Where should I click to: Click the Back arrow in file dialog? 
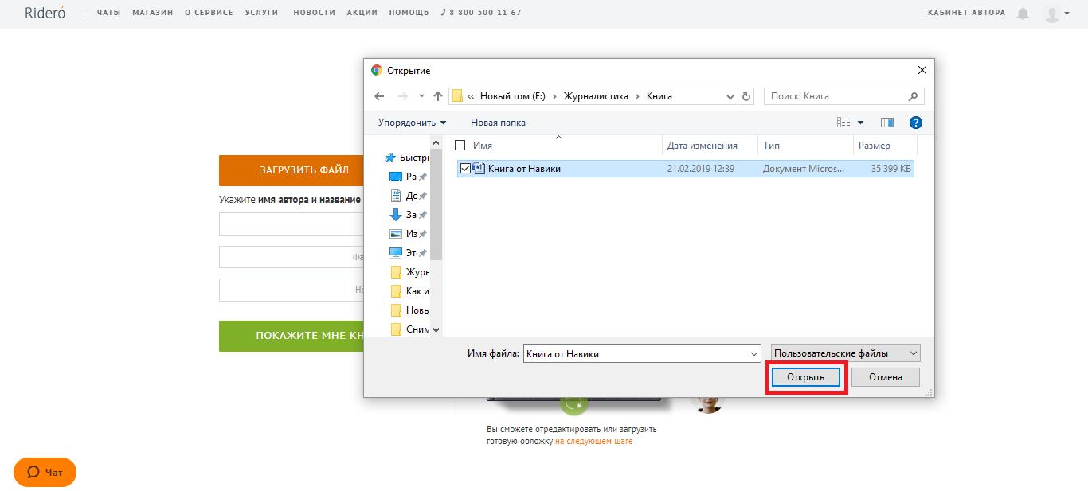coord(379,96)
